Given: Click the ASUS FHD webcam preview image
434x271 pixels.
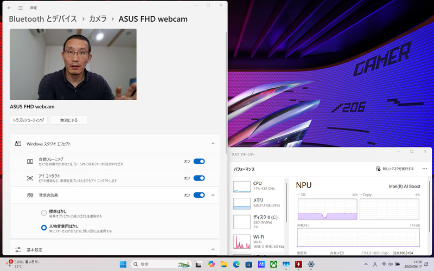Looking at the screenshot, I should (x=73, y=64).
